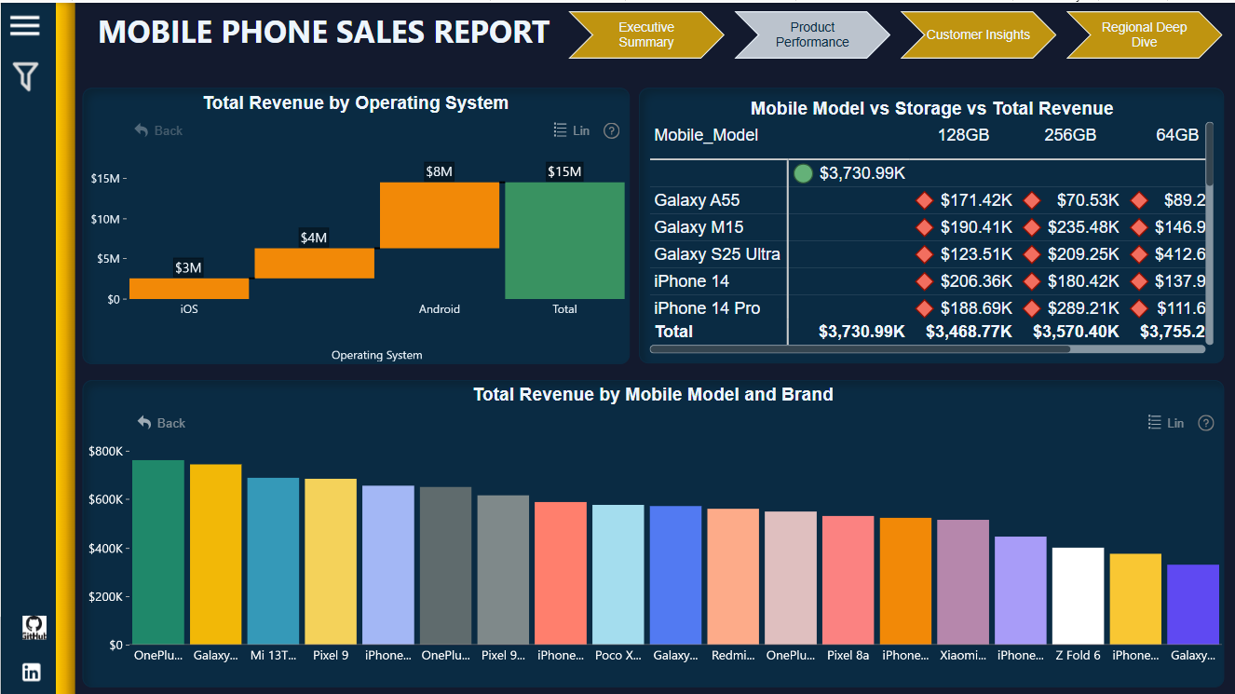Open the hamburger menu icon
The image size is (1235, 694).
[25, 25]
